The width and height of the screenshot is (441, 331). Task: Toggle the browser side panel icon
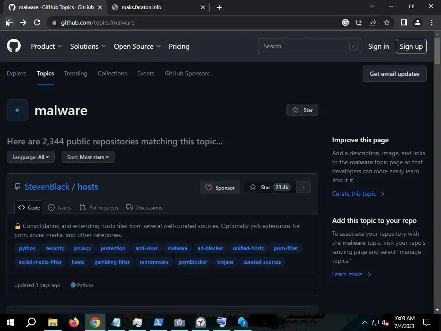coord(404,22)
